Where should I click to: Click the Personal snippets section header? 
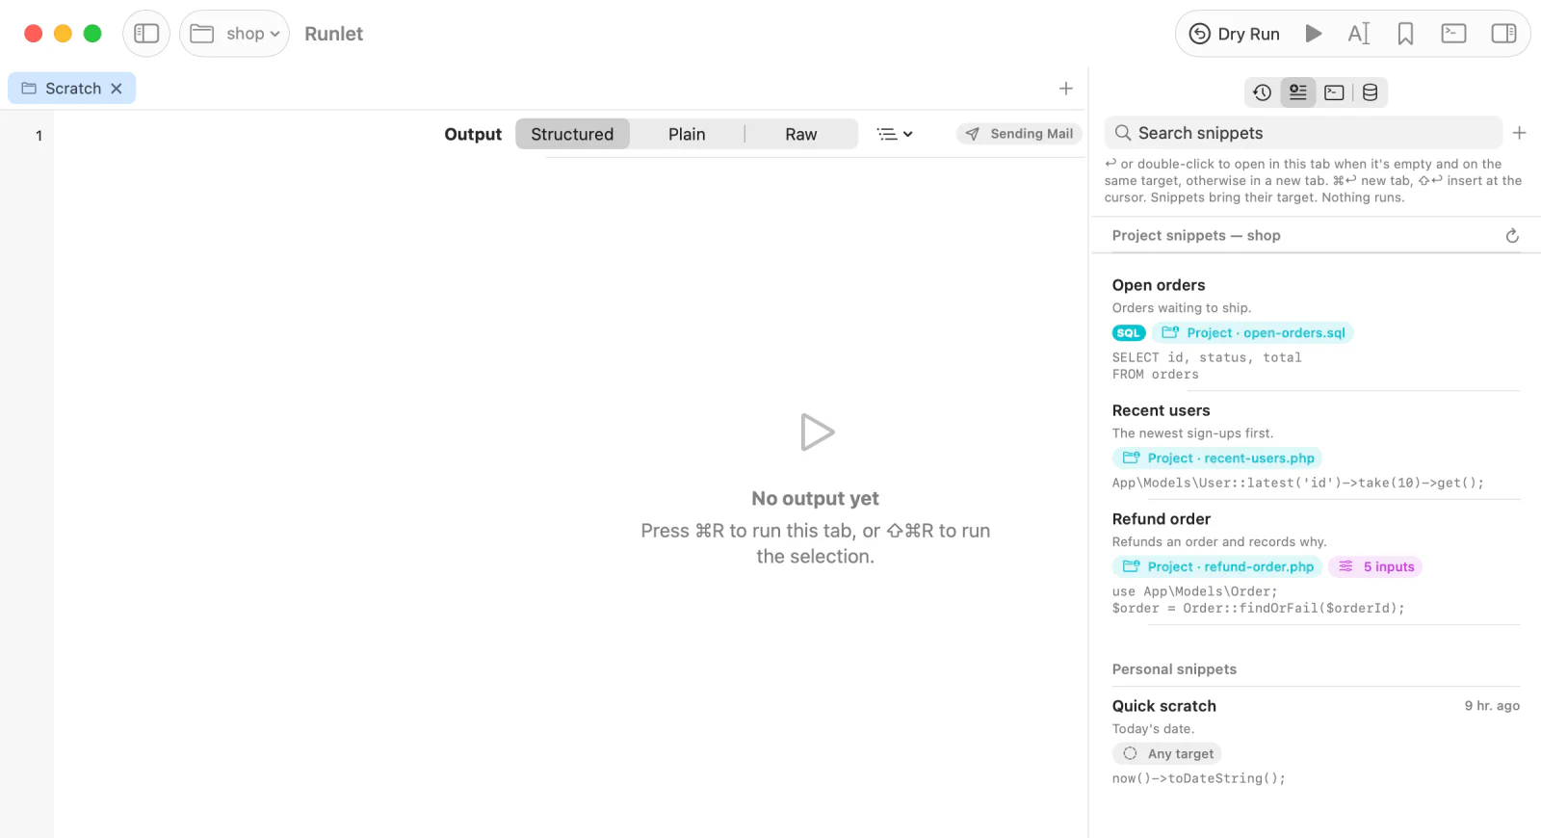pyautogui.click(x=1174, y=669)
